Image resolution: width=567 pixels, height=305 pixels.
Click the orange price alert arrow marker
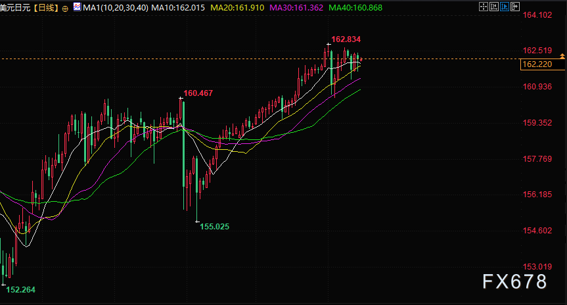[562, 56]
